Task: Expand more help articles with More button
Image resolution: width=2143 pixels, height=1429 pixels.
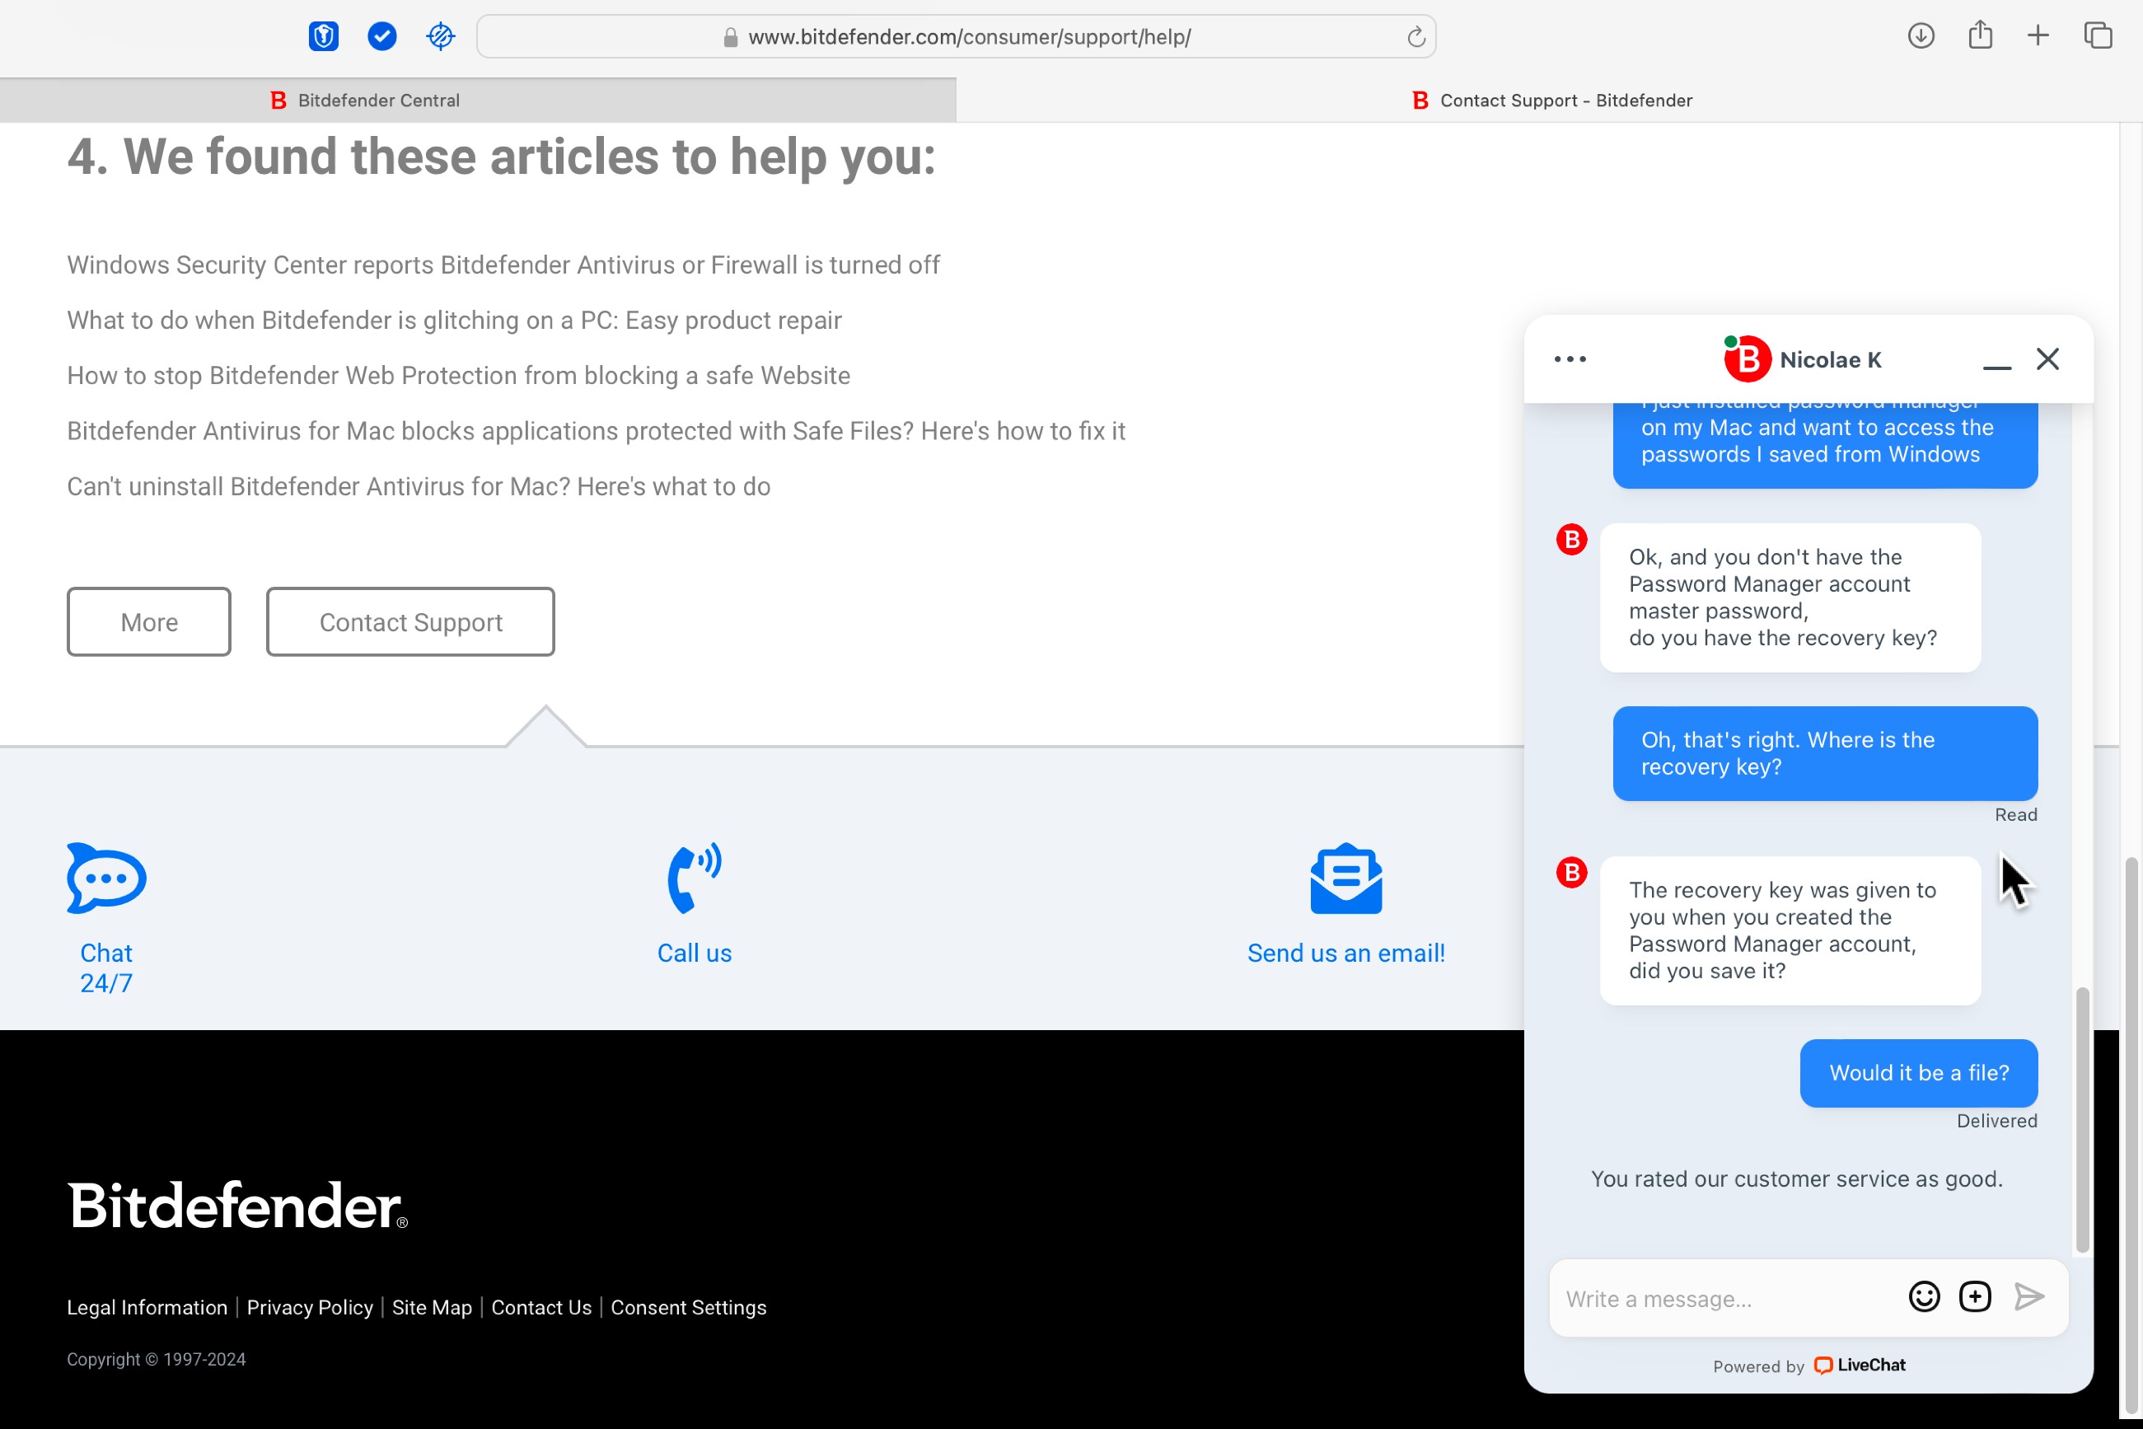Action: point(148,622)
